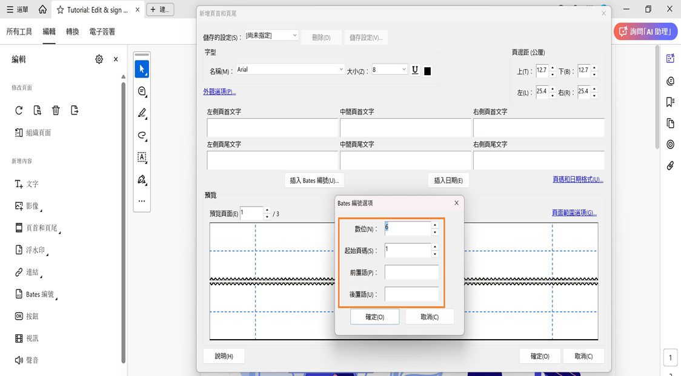This screenshot has width=681, height=376.
Task: Close the Tutorial: Edit & sign tab
Action: coord(138,10)
